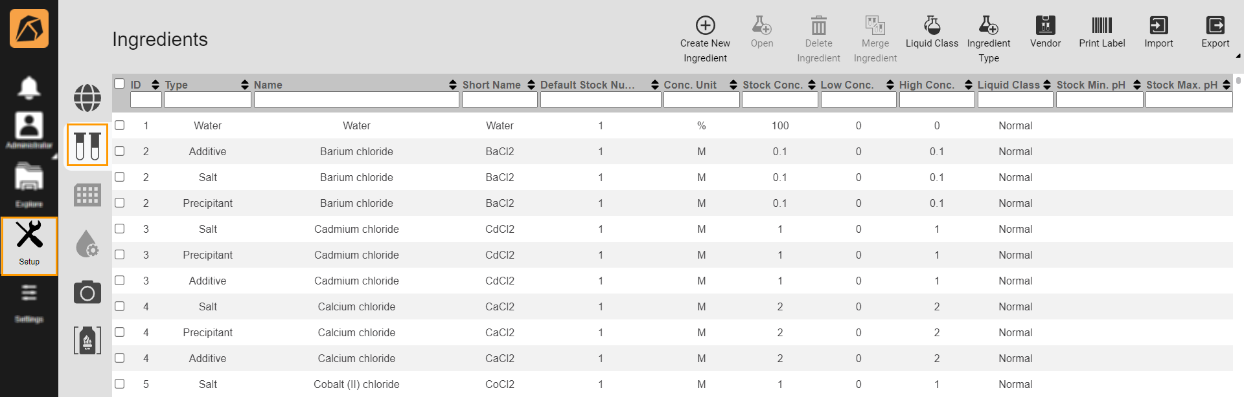Screen dimensions: 1244x397
Task: Sort by the Liquid Class column arrows
Action: coord(1047,85)
